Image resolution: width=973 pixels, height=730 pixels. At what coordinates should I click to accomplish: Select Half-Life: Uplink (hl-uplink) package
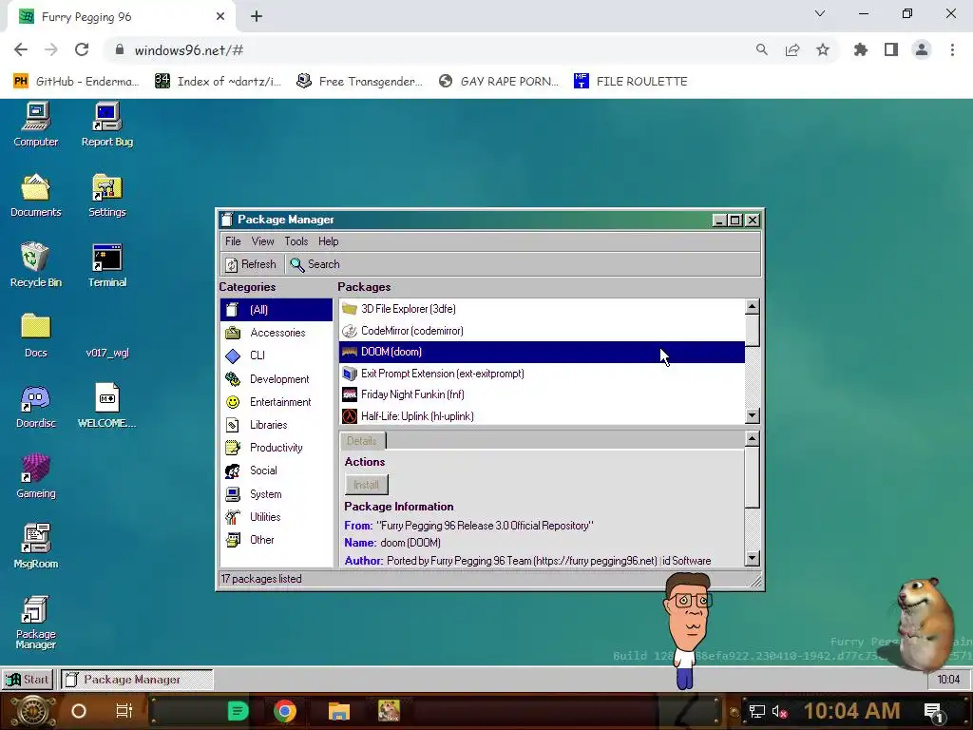pyautogui.click(x=542, y=416)
